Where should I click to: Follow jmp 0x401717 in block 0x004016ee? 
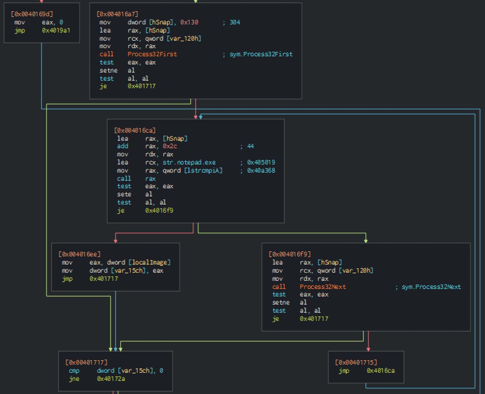104,279
